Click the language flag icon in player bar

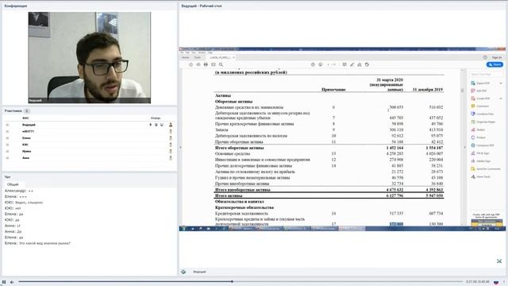[496, 282]
